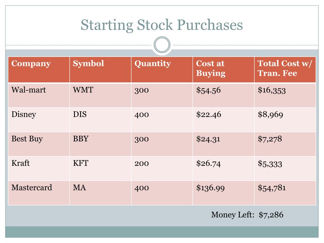
Task: Select the Symbol column header
Action: [100, 70]
